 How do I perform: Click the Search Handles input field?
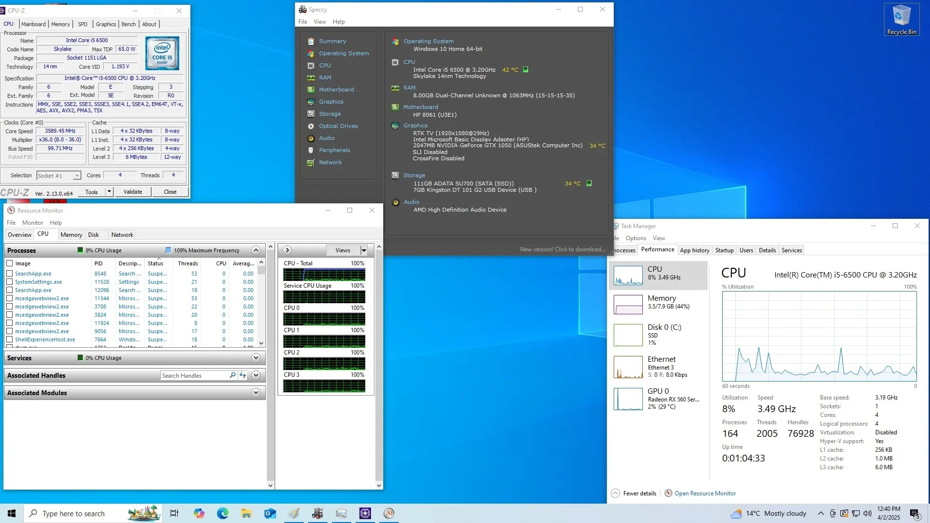pos(195,375)
